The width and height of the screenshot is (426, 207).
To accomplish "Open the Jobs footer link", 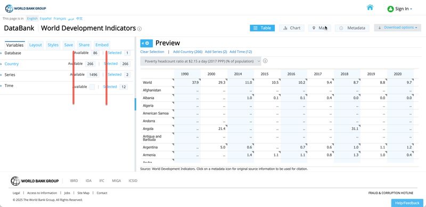I will (x=67, y=193).
